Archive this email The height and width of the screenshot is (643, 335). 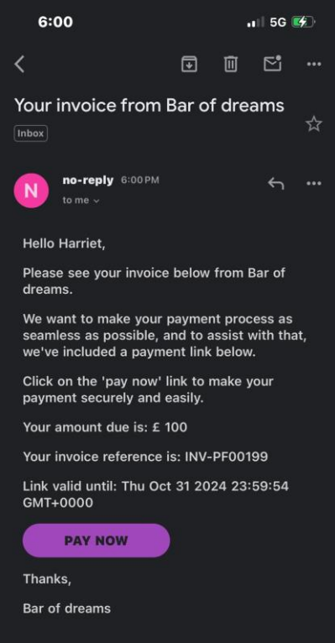coord(189,64)
